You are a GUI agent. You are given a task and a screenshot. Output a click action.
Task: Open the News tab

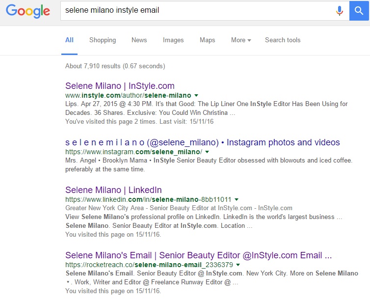point(139,40)
